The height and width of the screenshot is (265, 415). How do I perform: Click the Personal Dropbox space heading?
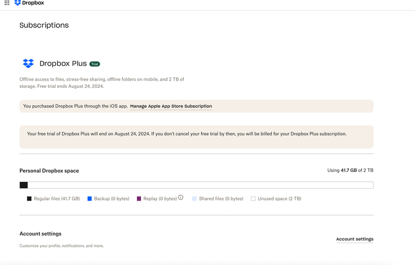[x=49, y=170]
